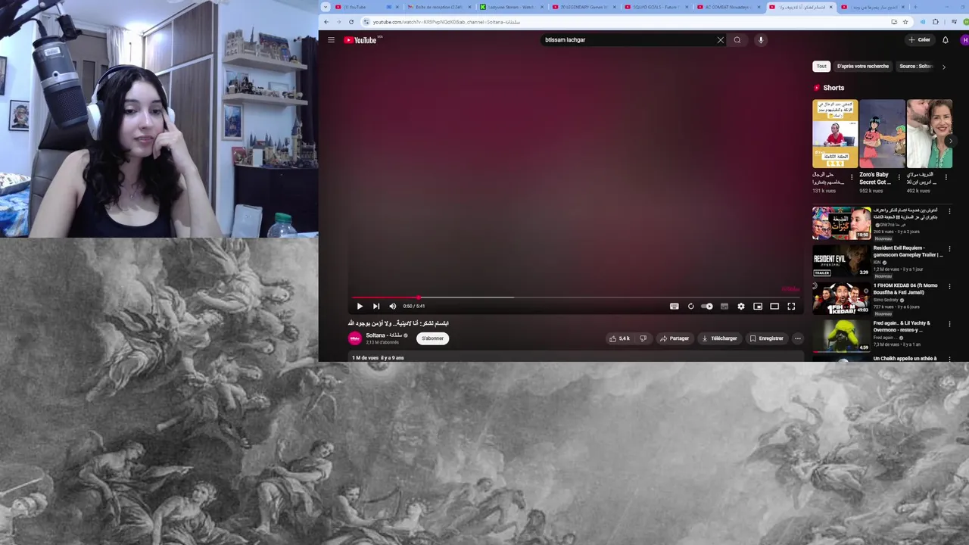Skip to the next video

click(x=376, y=307)
